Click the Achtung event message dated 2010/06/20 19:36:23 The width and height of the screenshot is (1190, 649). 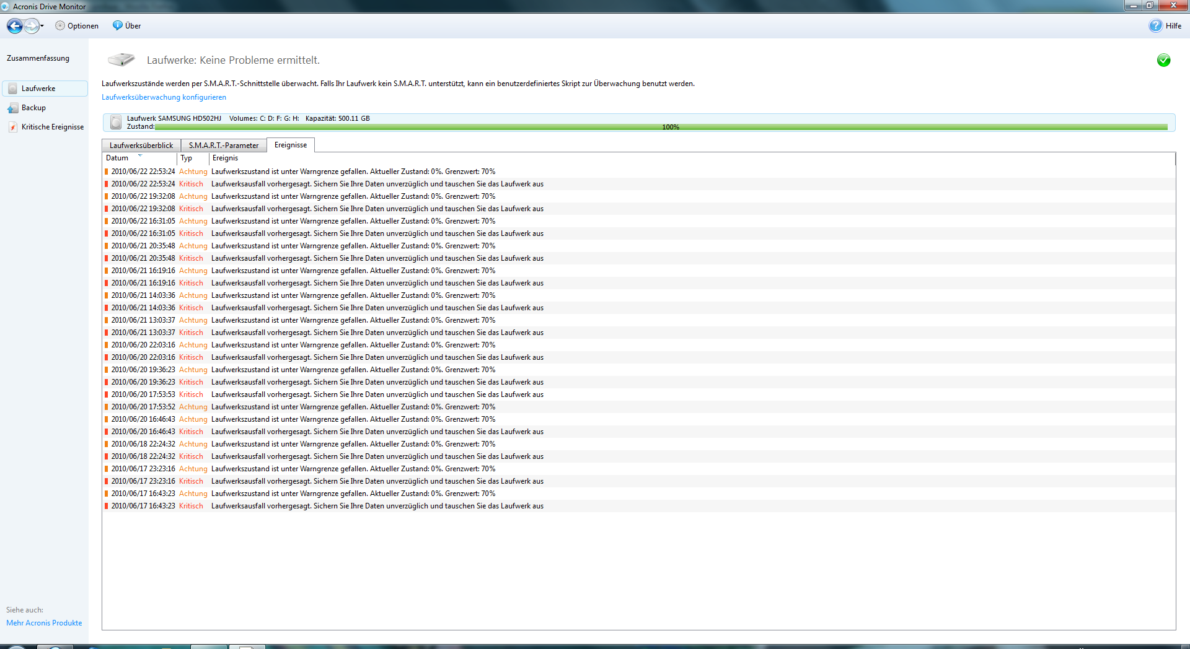[x=353, y=370]
